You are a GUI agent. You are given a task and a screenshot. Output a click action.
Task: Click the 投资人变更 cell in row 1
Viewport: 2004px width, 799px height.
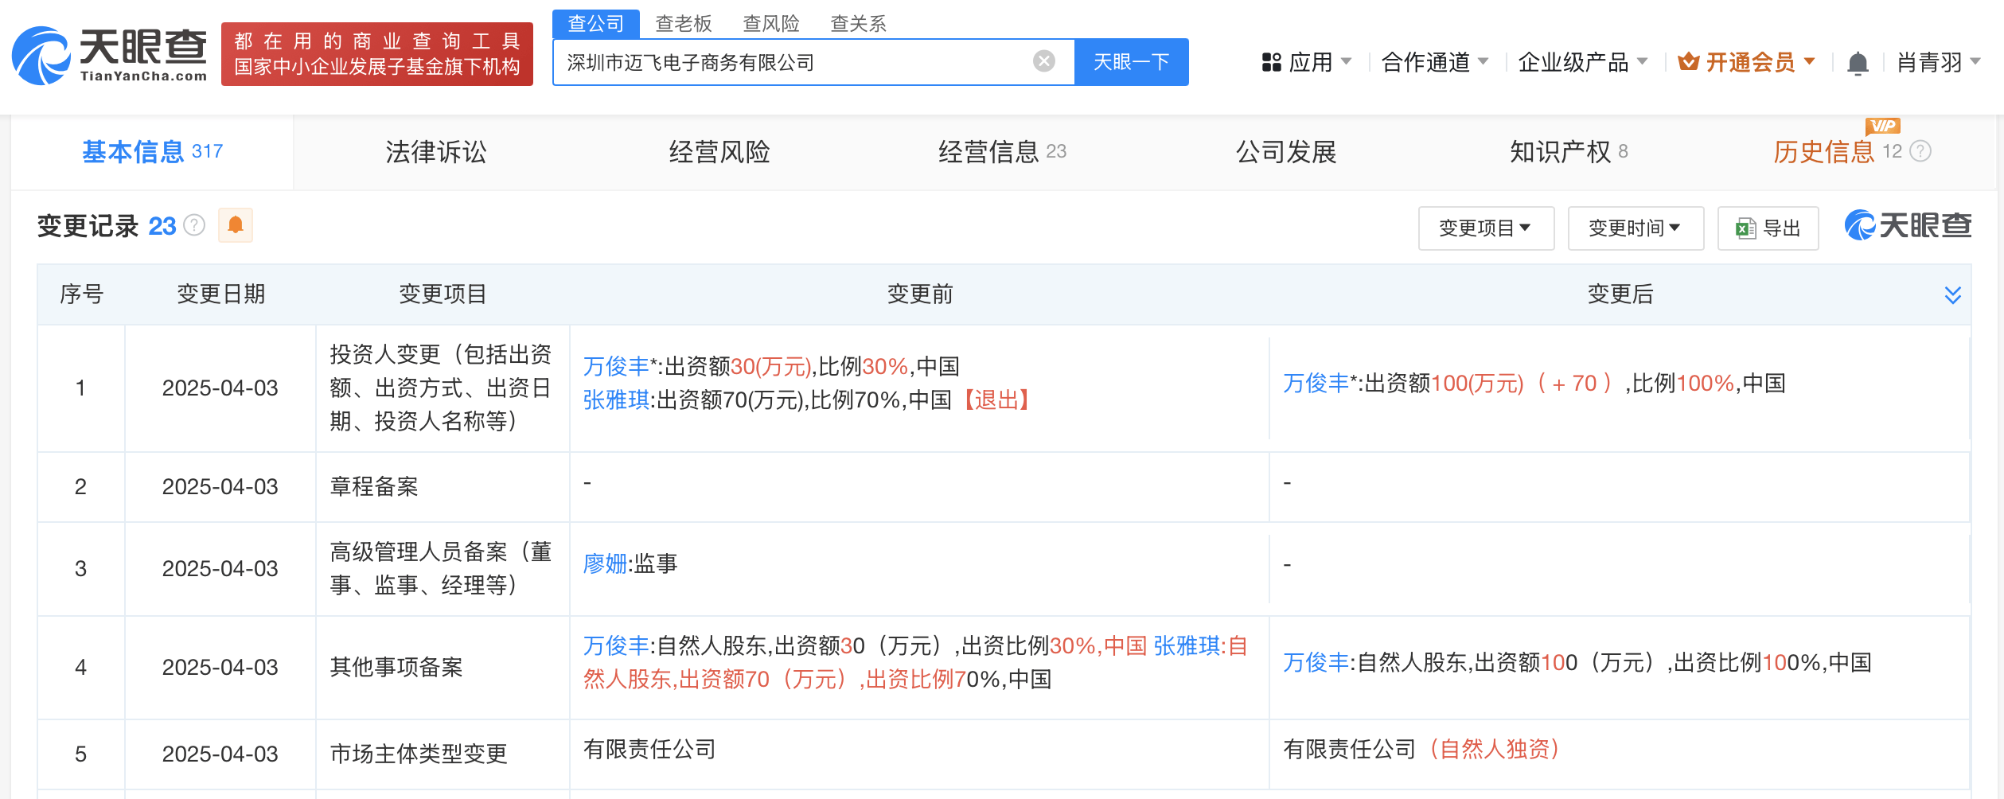(x=442, y=388)
